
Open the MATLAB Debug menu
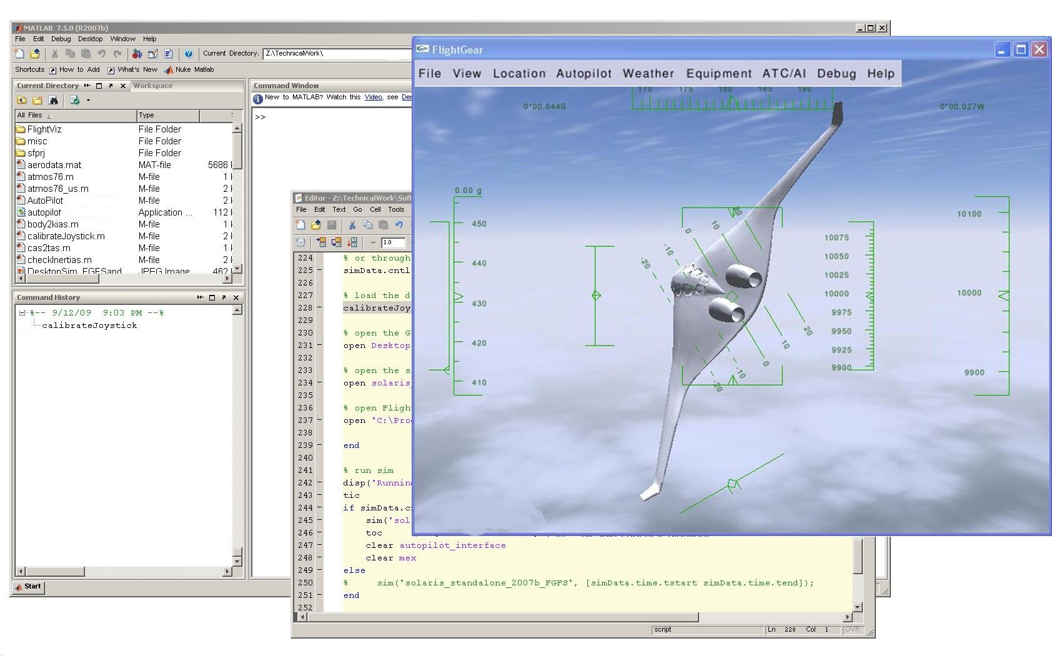point(61,39)
